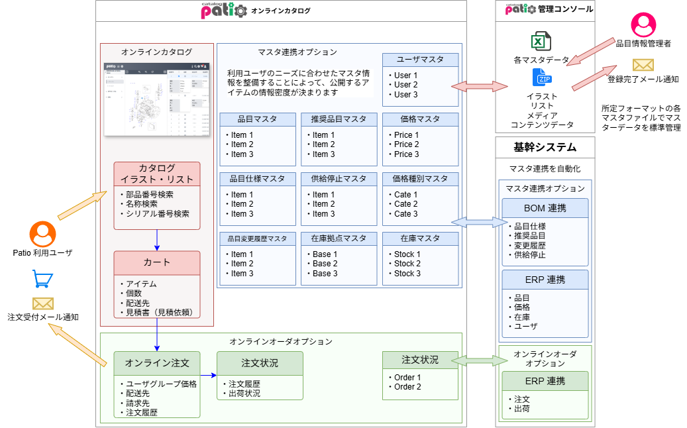Image resolution: width=687 pixels, height=428 pixels.
Task: Click the Excel file icon
Action: coord(541,41)
